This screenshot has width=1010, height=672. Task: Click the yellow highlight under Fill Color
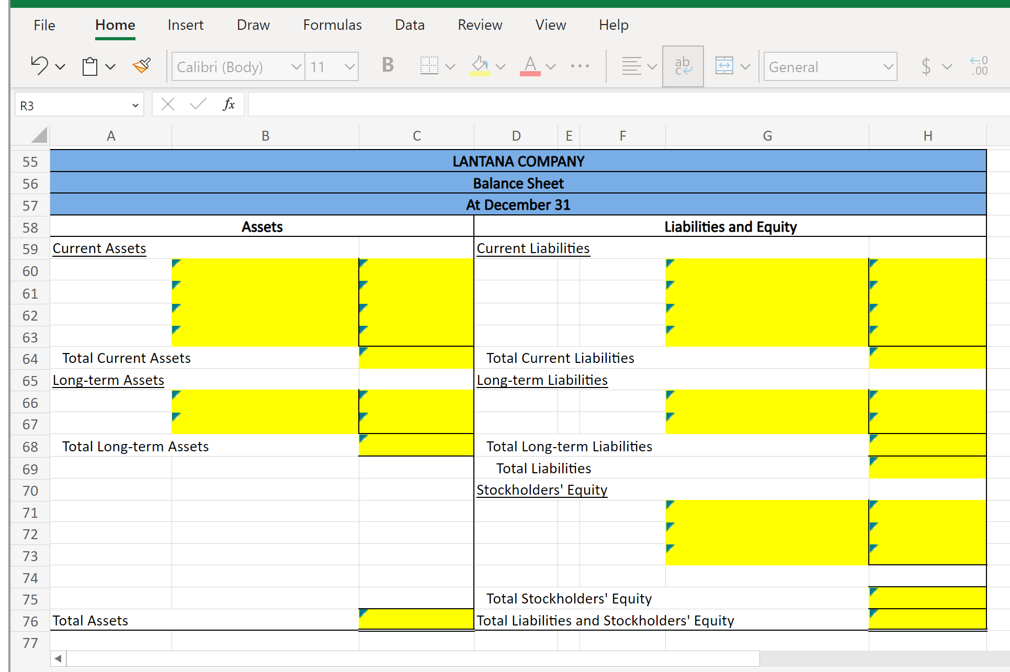tap(480, 74)
